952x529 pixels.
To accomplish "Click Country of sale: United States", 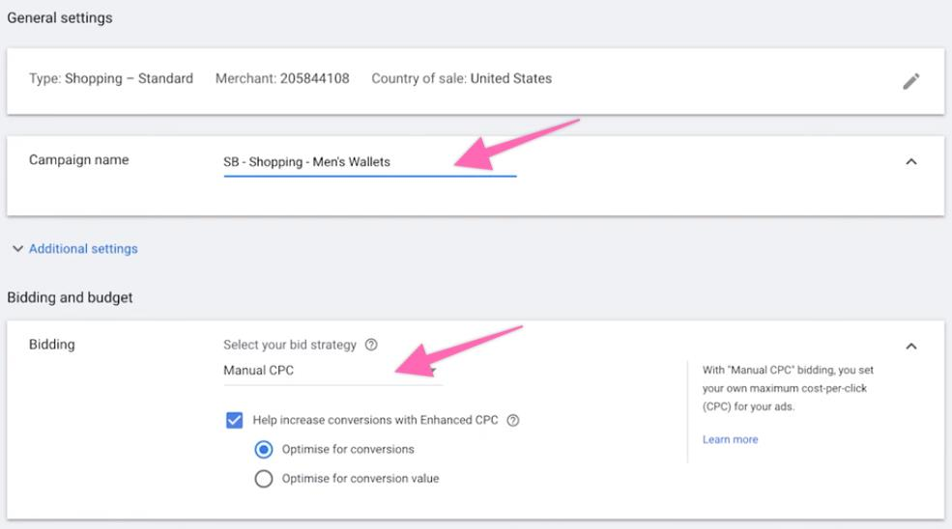I will [461, 78].
